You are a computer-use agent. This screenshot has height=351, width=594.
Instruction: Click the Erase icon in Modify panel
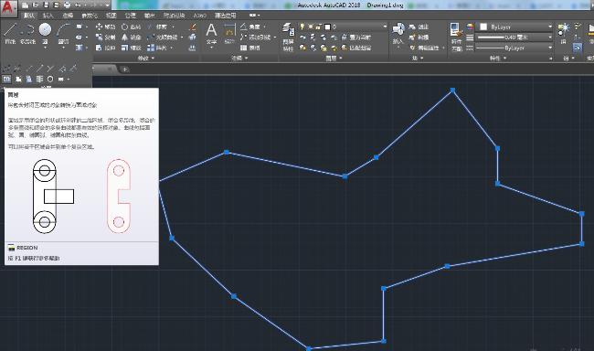pos(193,27)
